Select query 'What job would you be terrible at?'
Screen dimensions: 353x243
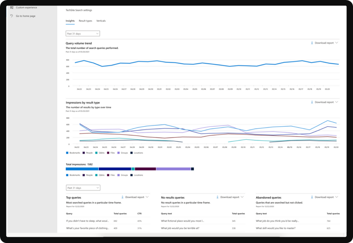point(180,228)
